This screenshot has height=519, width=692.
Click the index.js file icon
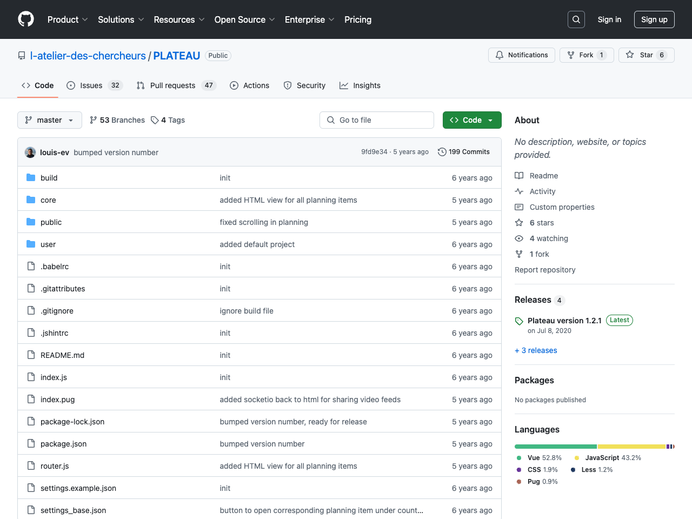click(x=31, y=377)
